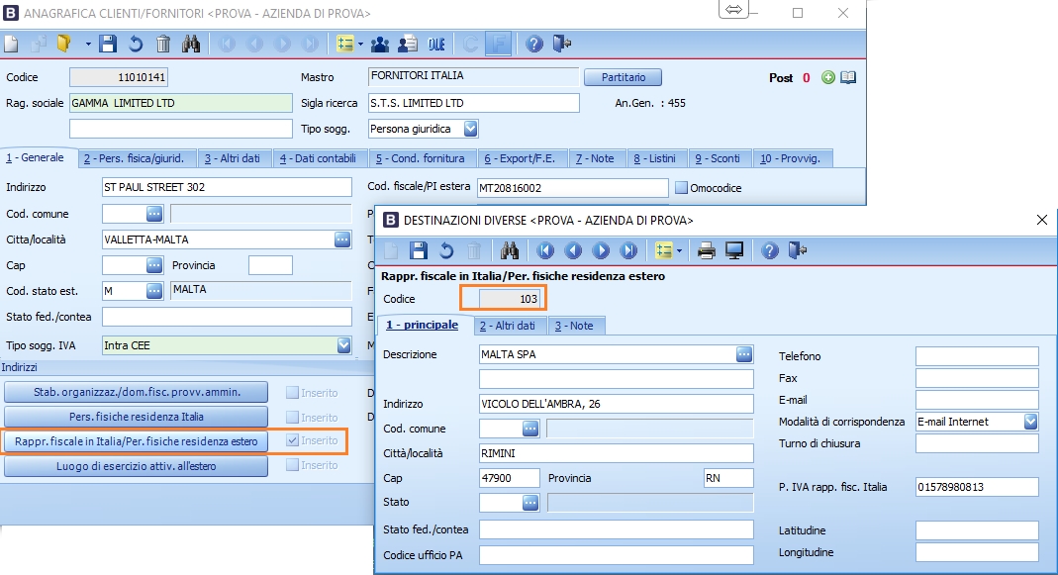Click the printer icon in Destinazioni Diverse toolbar

707,250
